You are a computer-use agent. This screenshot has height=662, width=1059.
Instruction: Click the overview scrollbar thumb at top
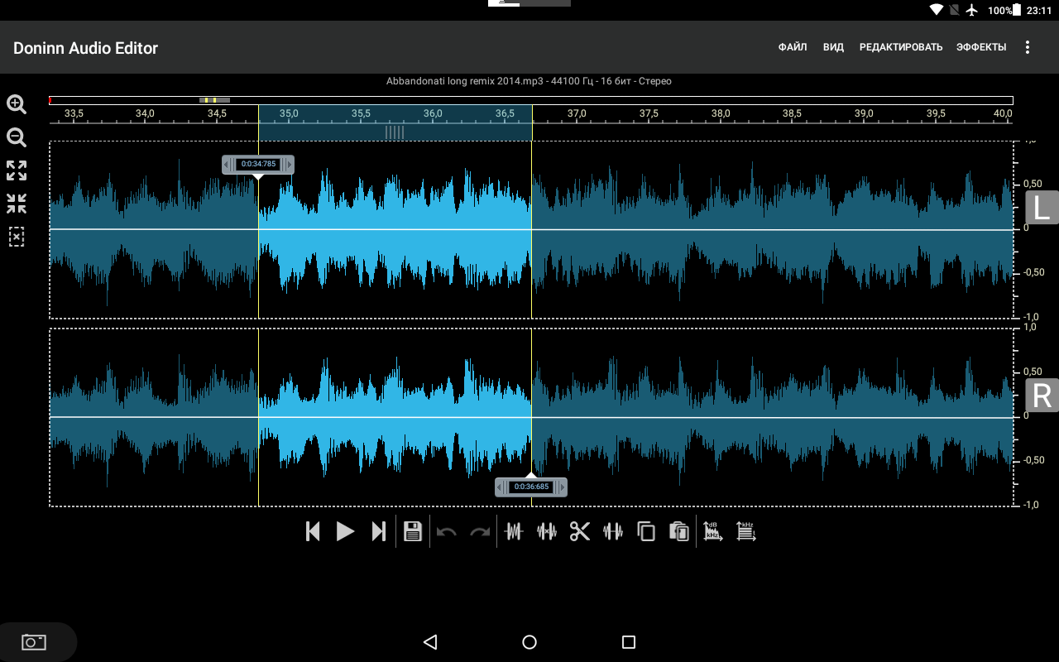214,100
